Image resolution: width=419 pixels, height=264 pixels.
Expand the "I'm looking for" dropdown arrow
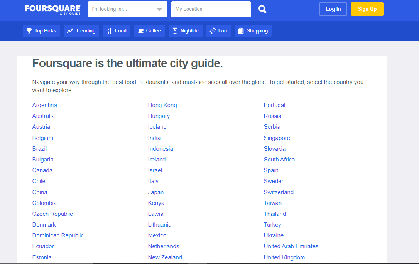pos(160,10)
